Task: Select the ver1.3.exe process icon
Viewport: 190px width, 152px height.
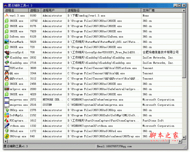Action: (7, 16)
